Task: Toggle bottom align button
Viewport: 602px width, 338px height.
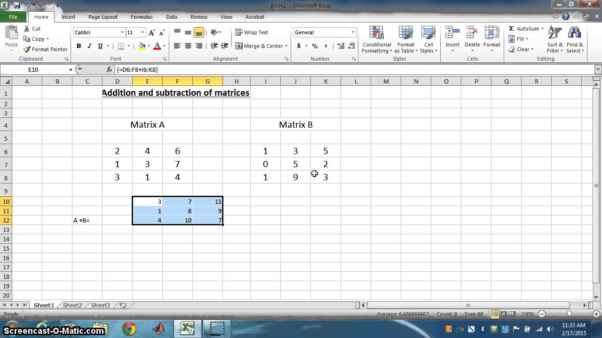Action: tap(199, 32)
